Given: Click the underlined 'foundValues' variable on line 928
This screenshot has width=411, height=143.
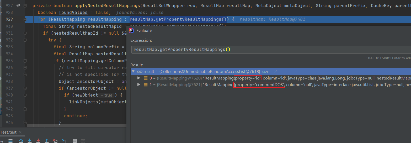Looking at the screenshot, I should (x=73, y=12).
